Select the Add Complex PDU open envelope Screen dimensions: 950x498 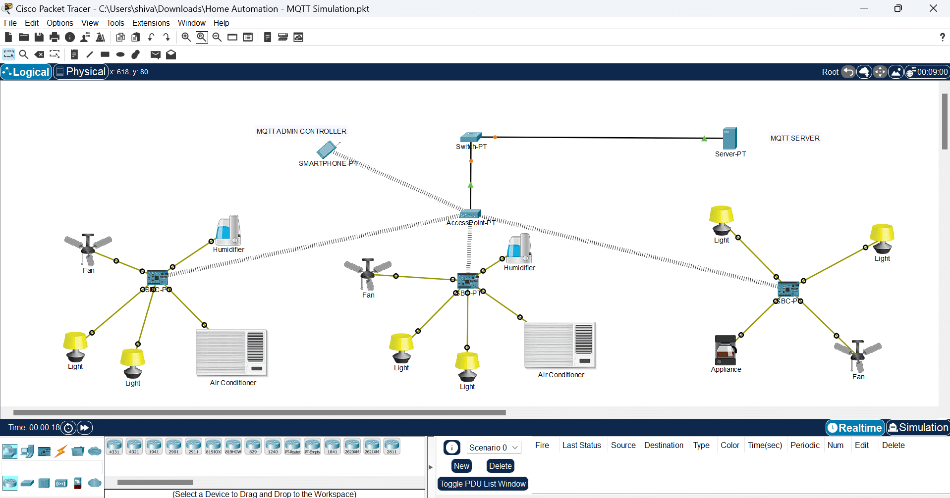click(171, 54)
